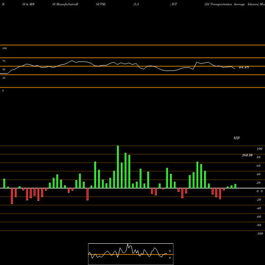The image size is (265, 265).
Task: Click the RSI value 44.45 label
Action: (x=244, y=67)
